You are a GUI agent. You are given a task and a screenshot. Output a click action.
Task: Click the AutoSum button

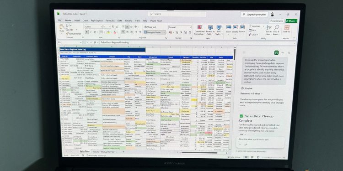coord(255,26)
